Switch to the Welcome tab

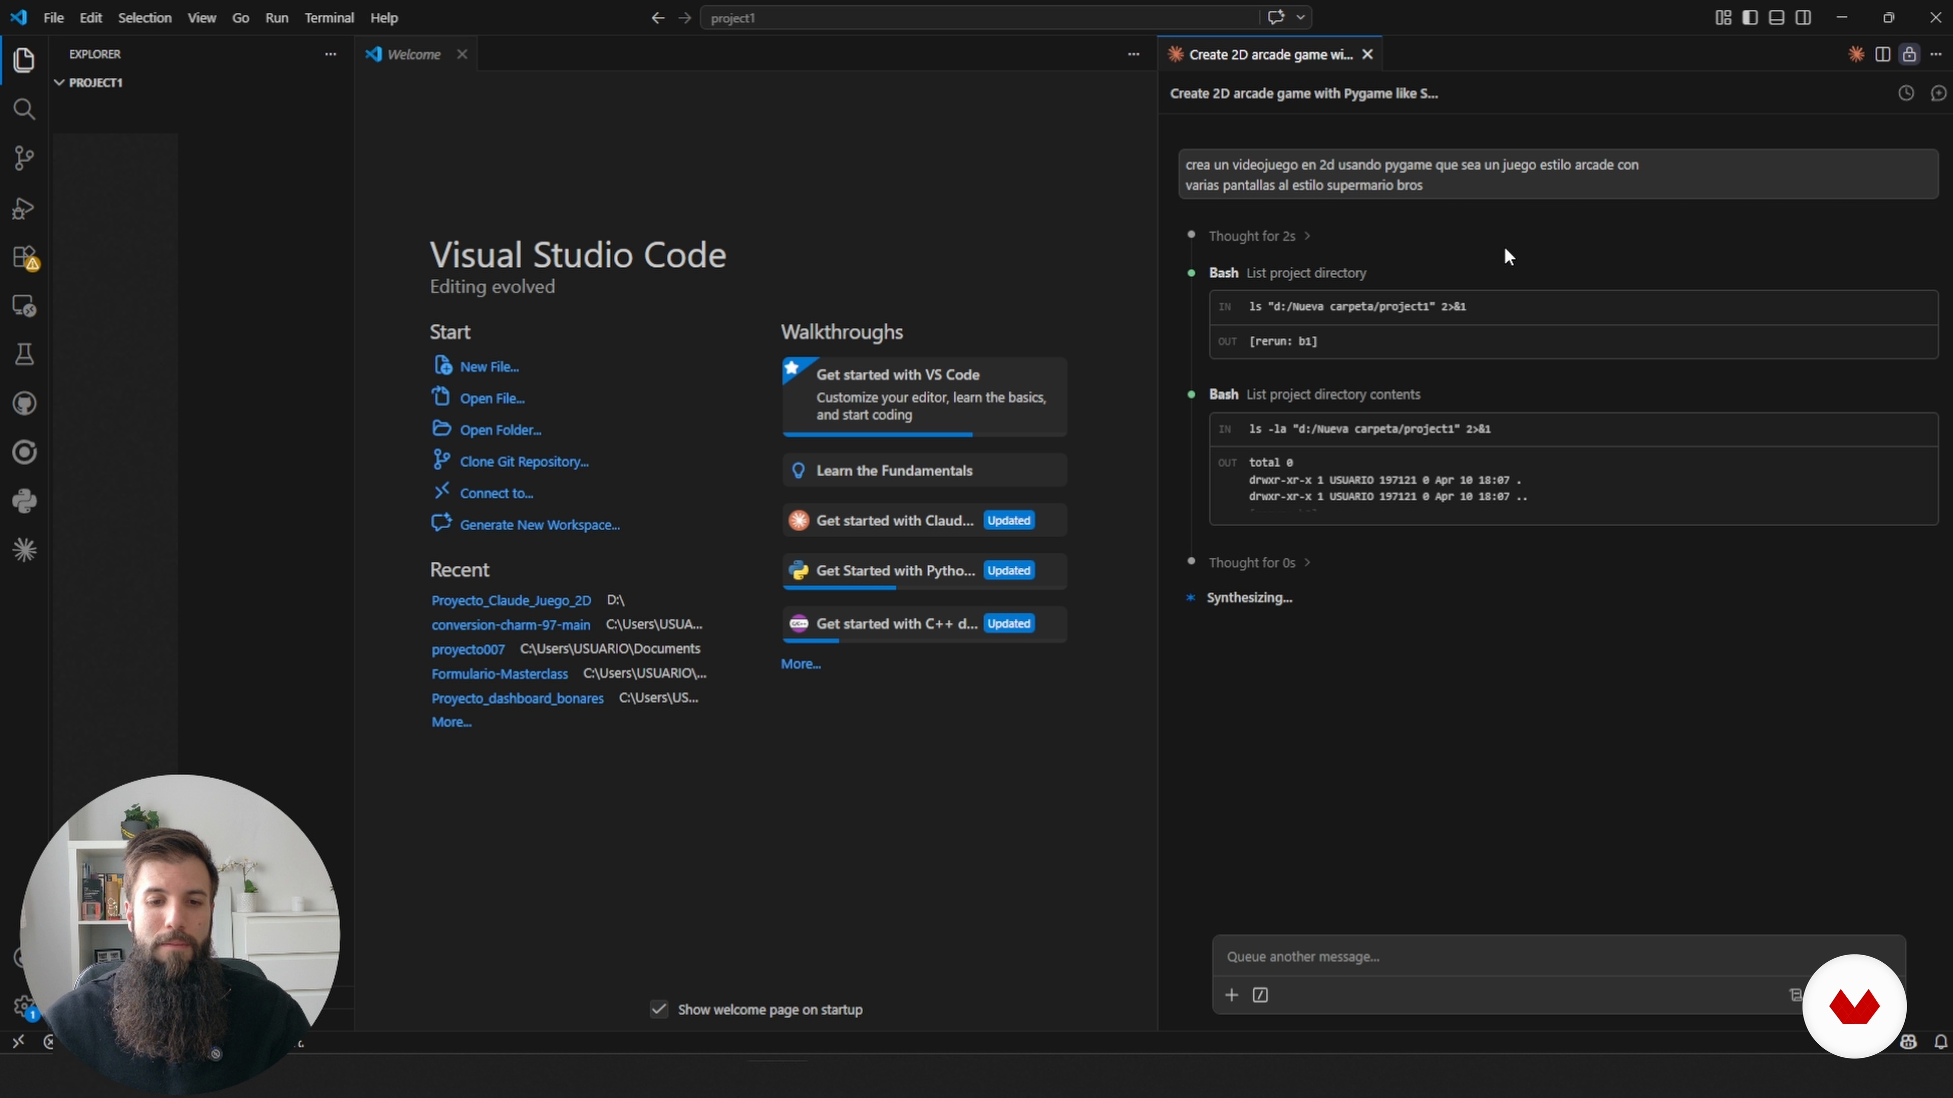[x=414, y=54]
